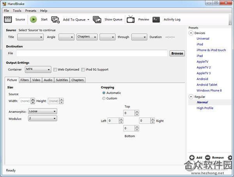Select the iPhone & iPod touch preset

[211, 50]
